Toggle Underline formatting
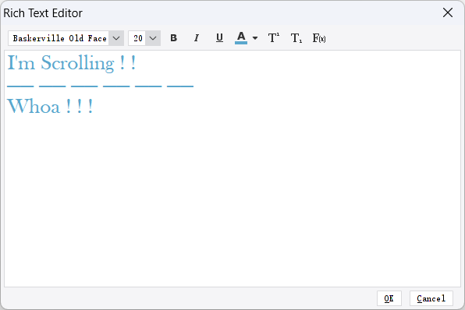 tap(219, 38)
